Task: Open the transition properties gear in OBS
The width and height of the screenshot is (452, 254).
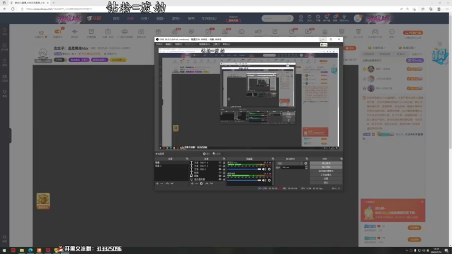Action: pos(306,163)
